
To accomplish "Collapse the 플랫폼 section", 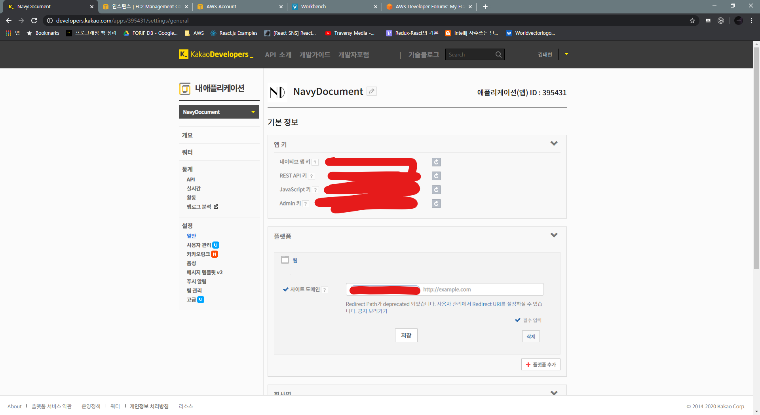I will coord(554,235).
